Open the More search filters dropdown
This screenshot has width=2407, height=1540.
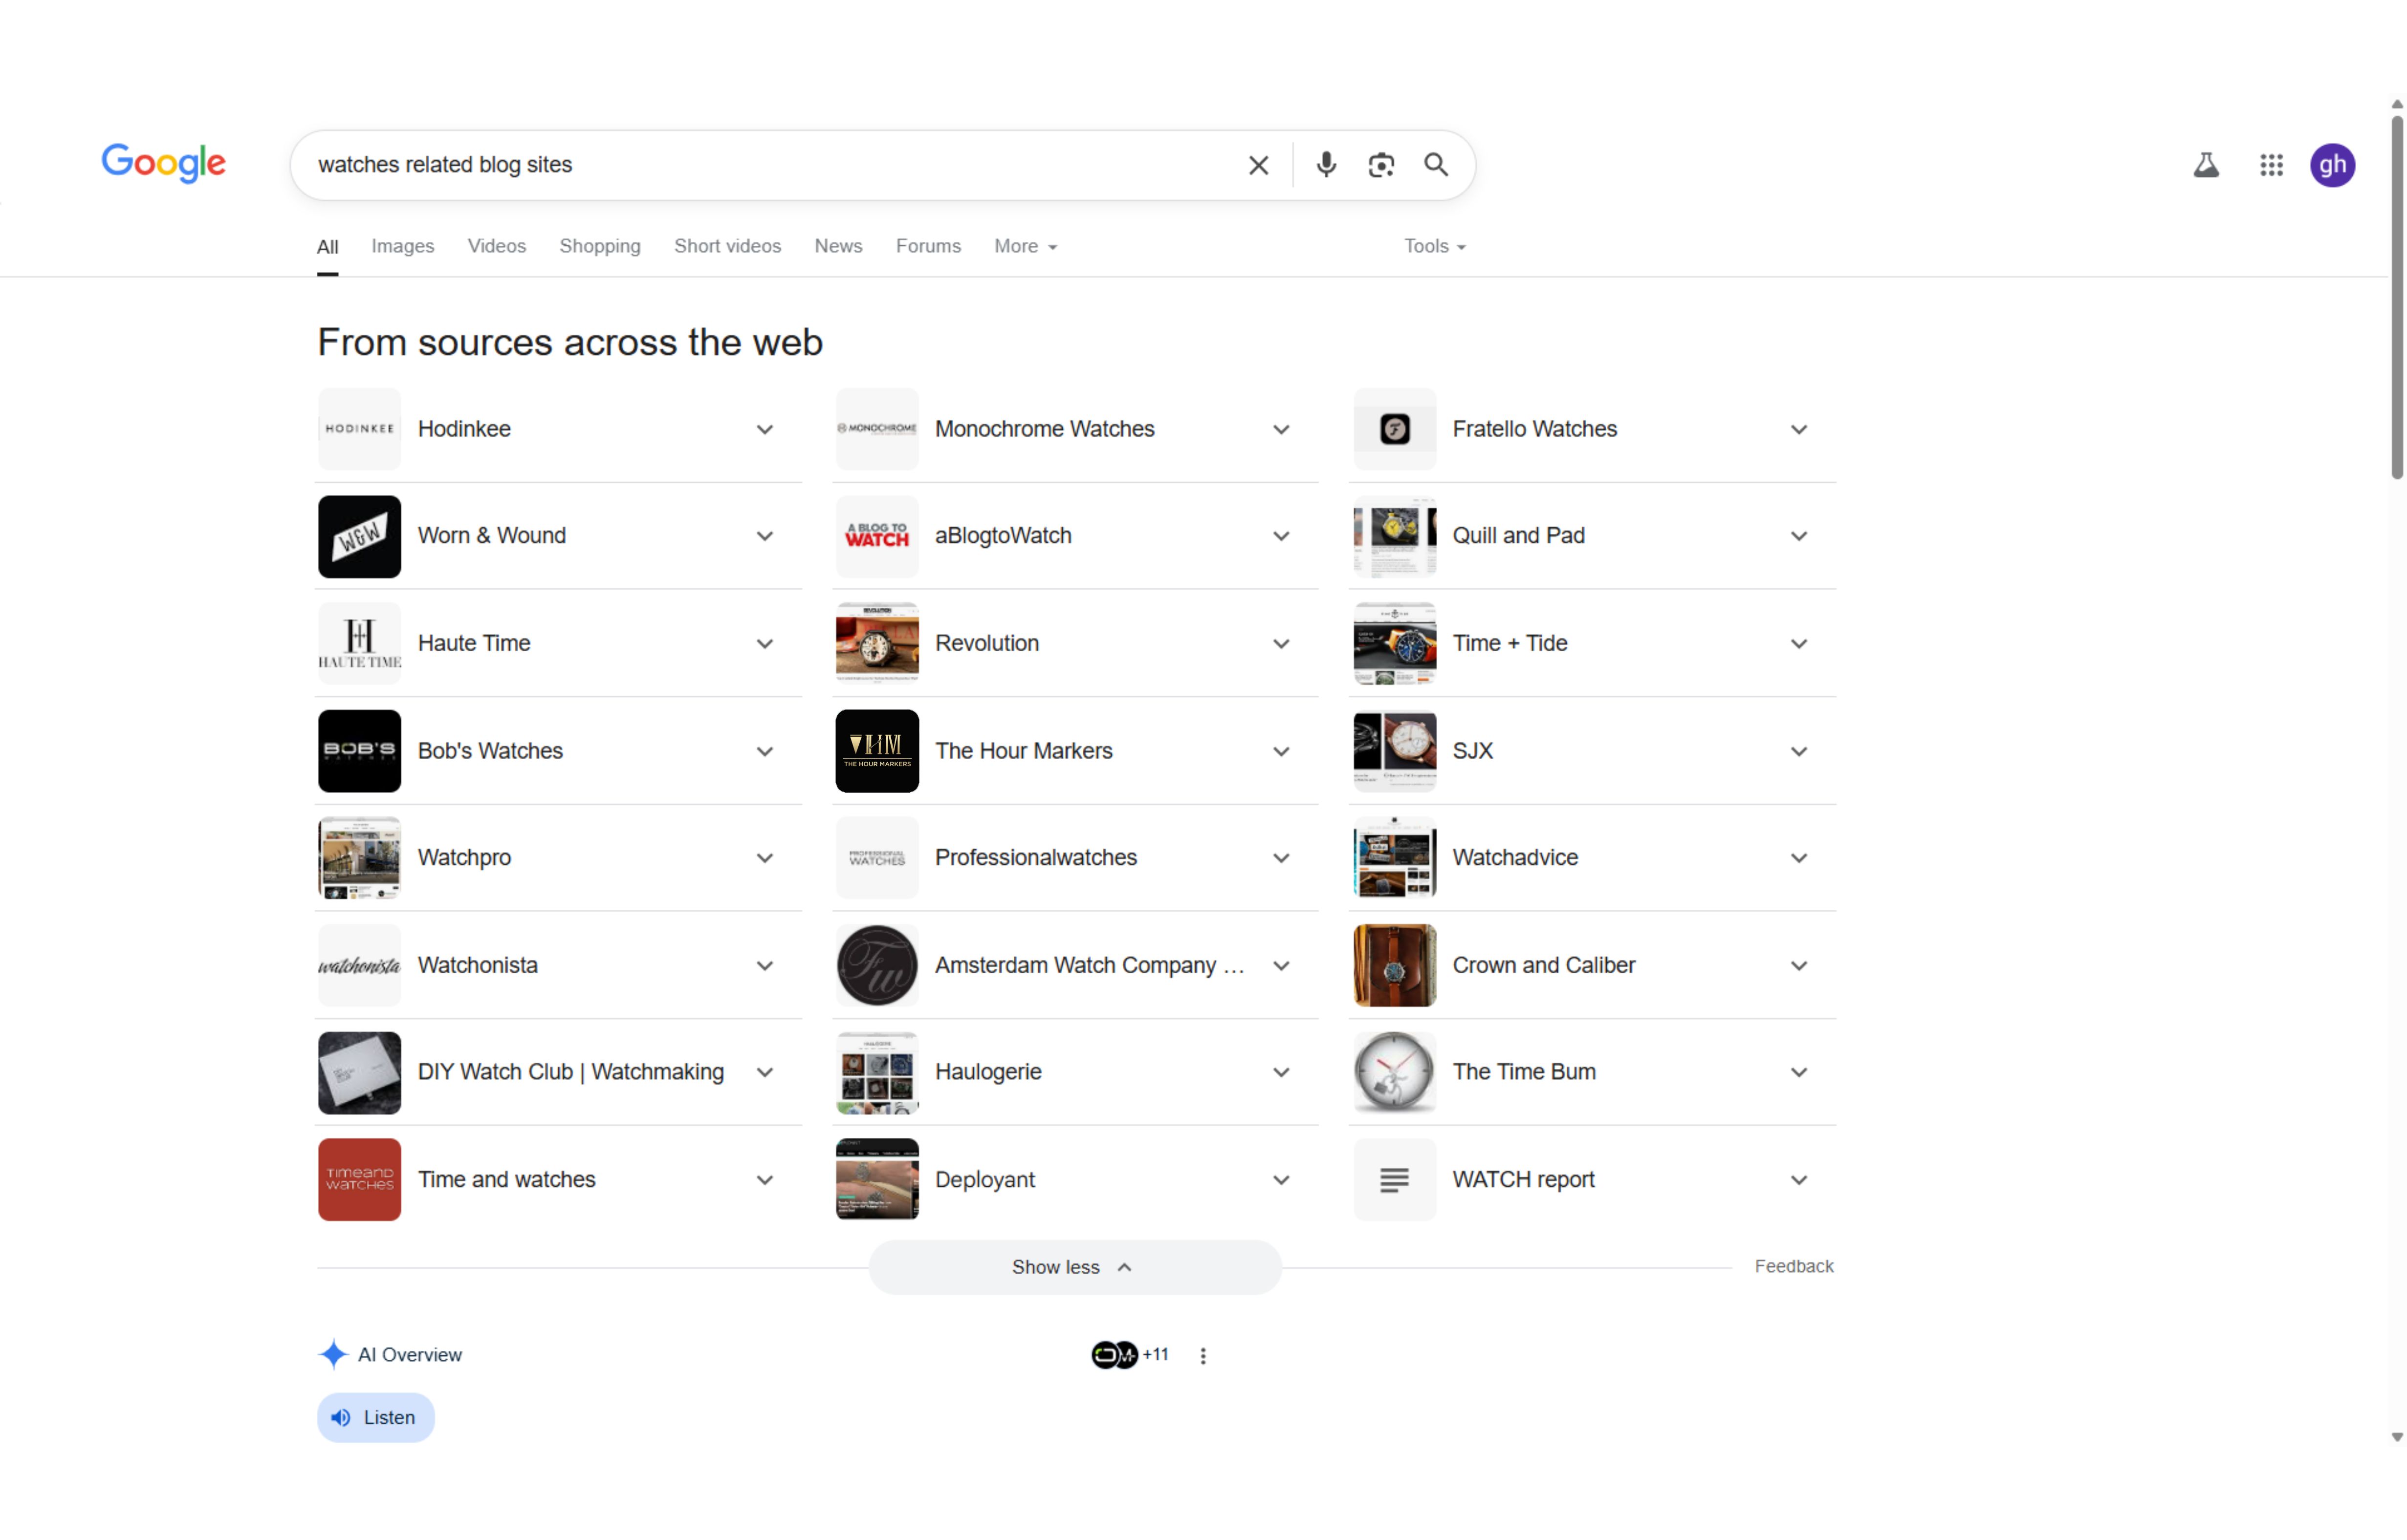click(x=1025, y=246)
